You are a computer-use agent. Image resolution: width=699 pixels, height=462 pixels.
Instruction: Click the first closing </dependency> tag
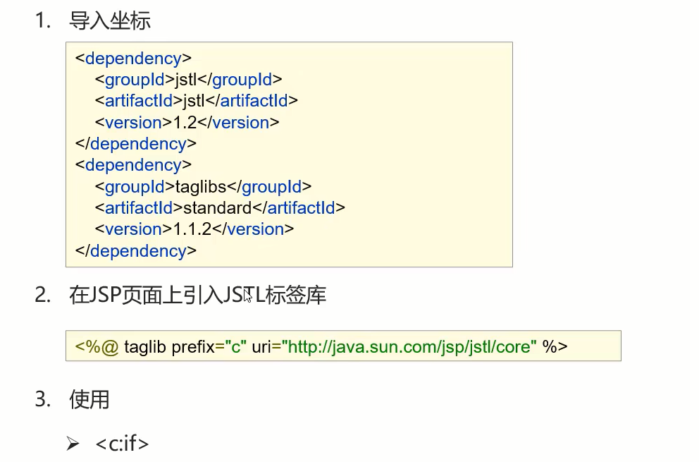pyautogui.click(x=135, y=144)
